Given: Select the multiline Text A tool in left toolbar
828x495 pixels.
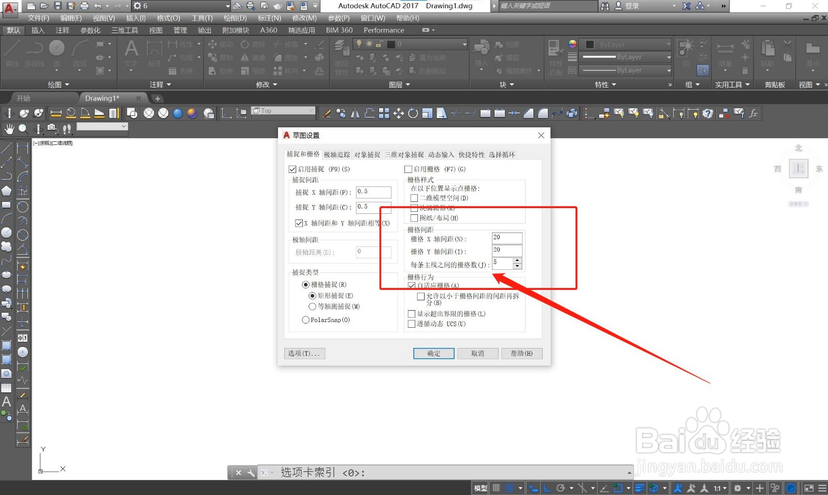Looking at the screenshot, I should coord(6,401).
